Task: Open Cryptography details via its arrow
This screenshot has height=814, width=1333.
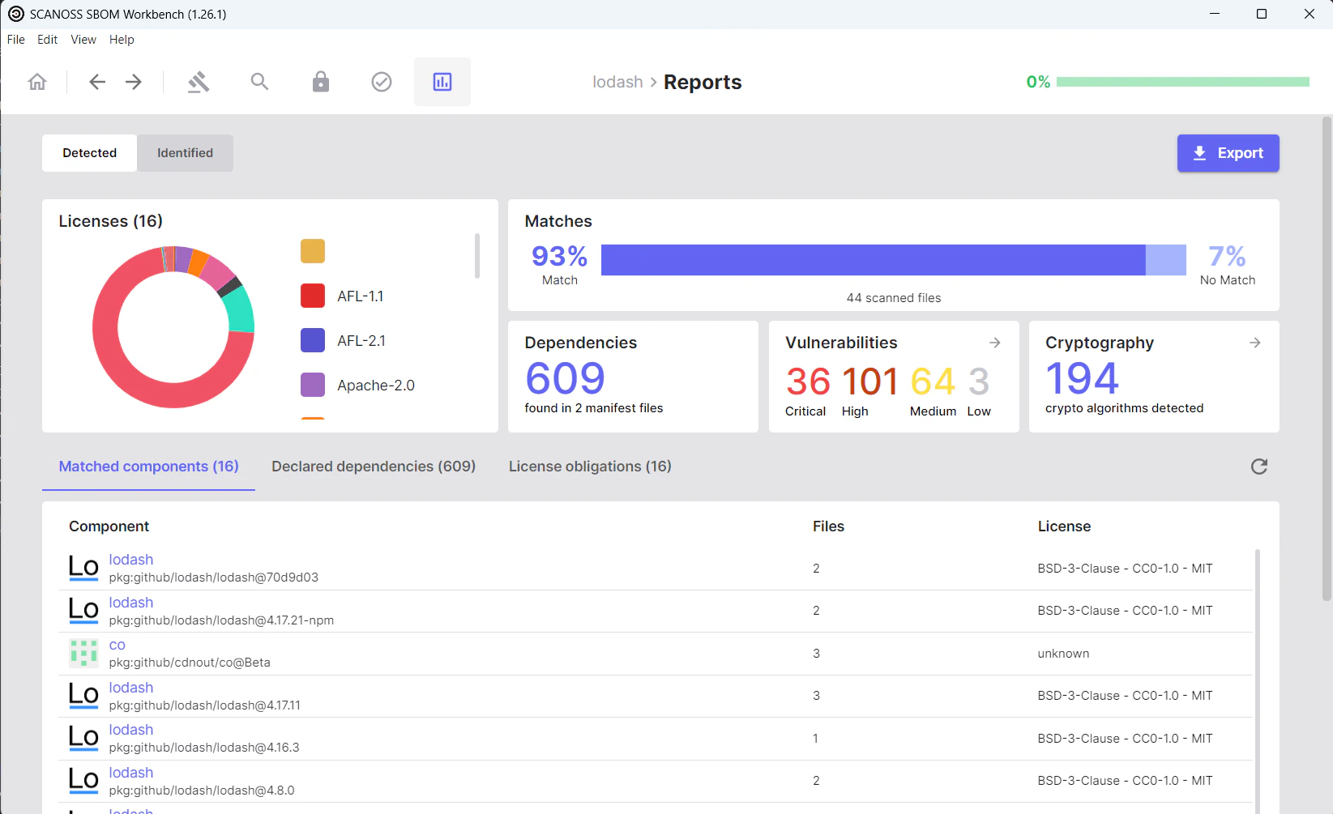Action: coord(1255,343)
